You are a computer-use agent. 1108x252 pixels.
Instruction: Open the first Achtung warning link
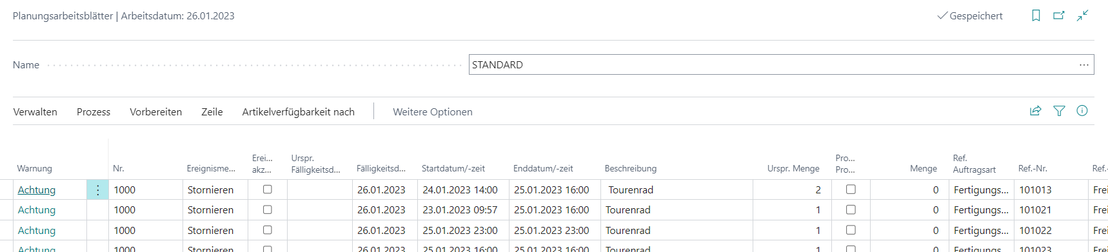[x=37, y=190]
